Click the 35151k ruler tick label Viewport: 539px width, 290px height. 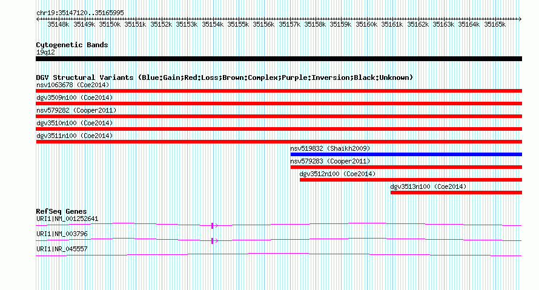click(135, 24)
